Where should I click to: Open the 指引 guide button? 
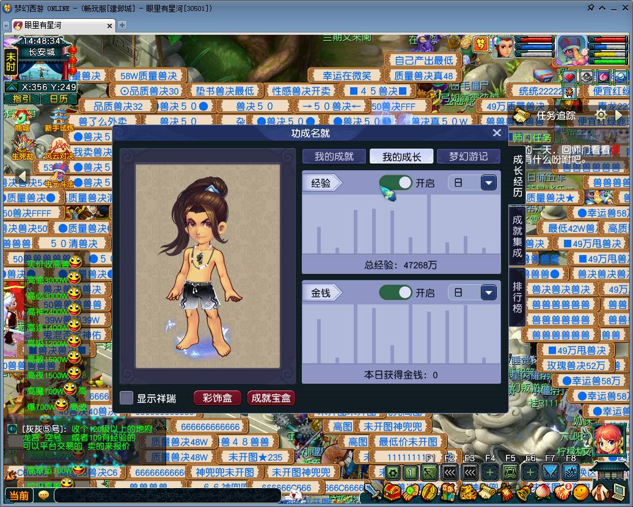(22, 99)
